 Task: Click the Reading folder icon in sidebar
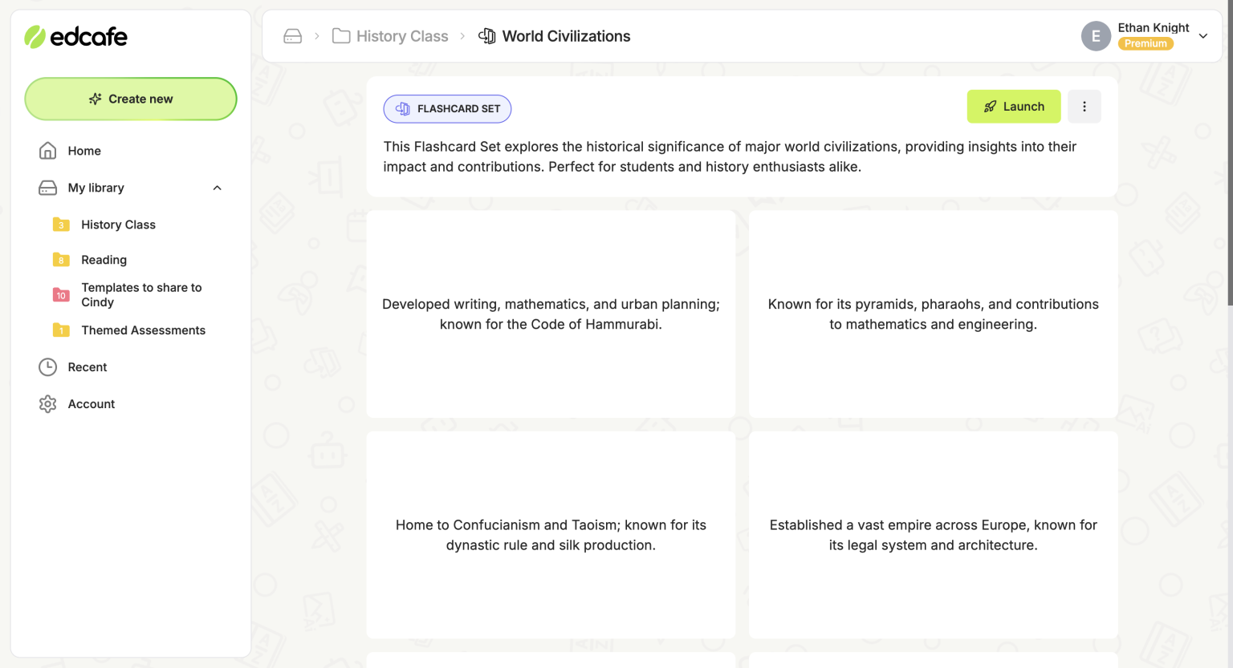(x=61, y=260)
